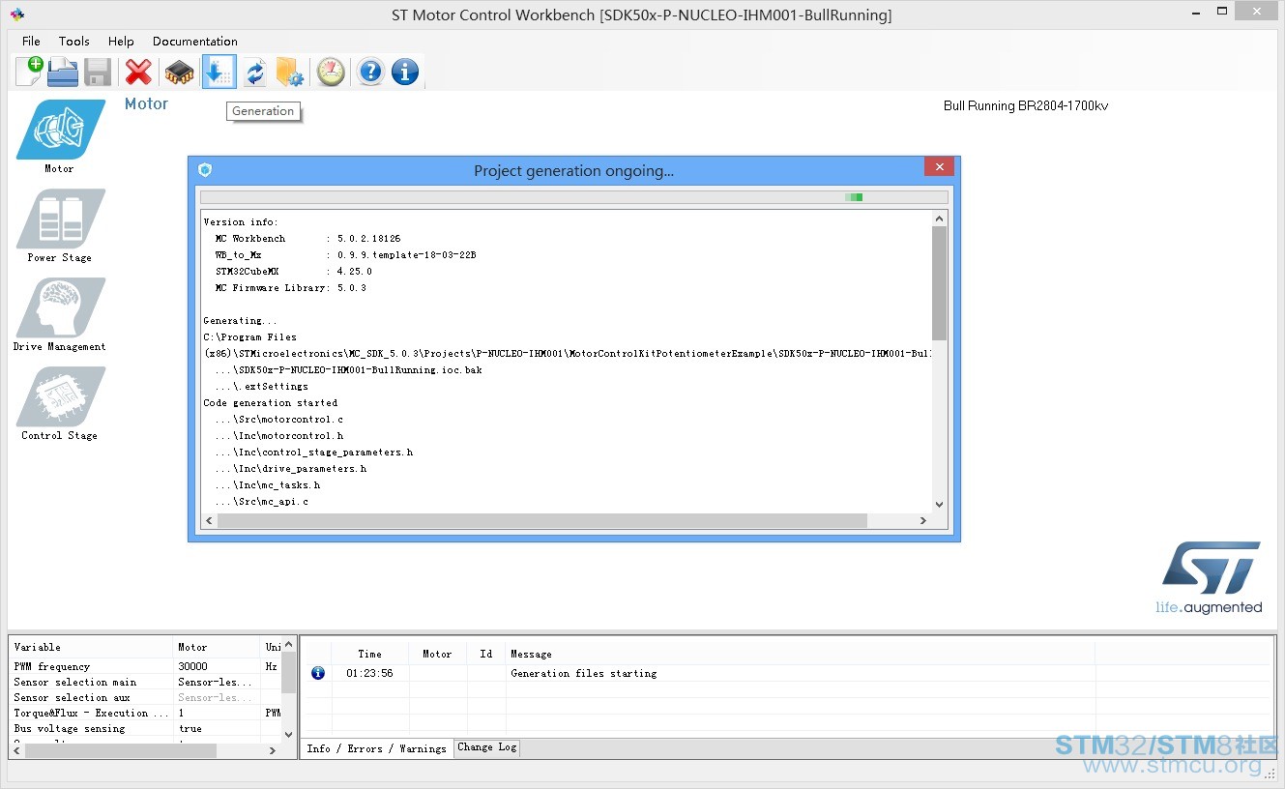Image resolution: width=1285 pixels, height=789 pixels.
Task: Click the Generation blue arrow toolbar icon
Action: pyautogui.click(x=219, y=72)
